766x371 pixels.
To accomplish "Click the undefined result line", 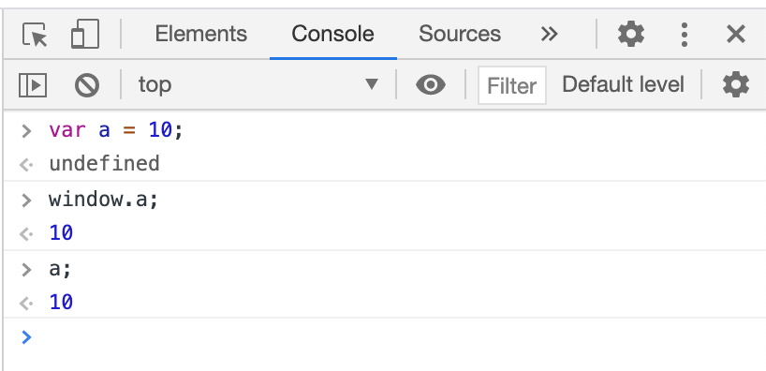I will point(104,164).
